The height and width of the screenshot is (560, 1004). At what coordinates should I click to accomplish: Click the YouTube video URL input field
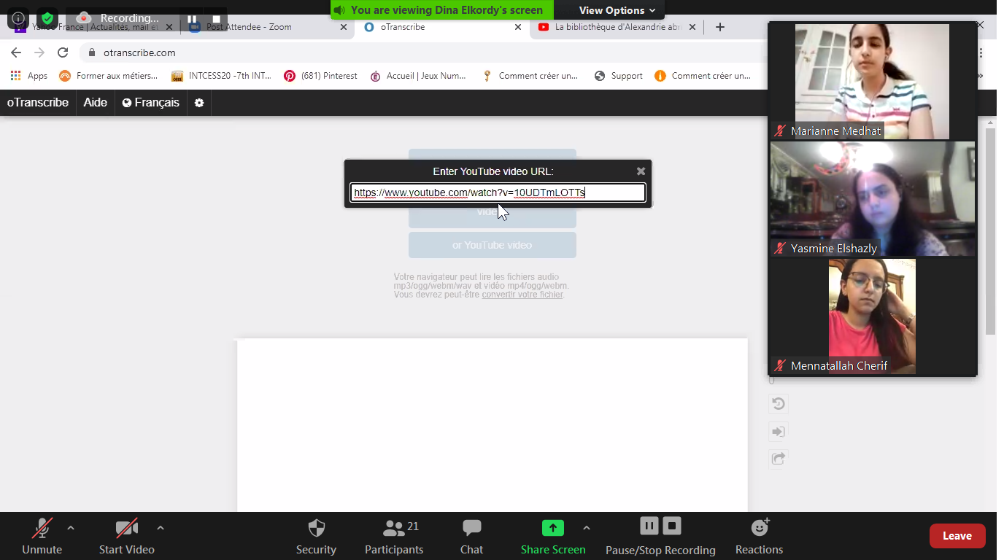coord(498,192)
